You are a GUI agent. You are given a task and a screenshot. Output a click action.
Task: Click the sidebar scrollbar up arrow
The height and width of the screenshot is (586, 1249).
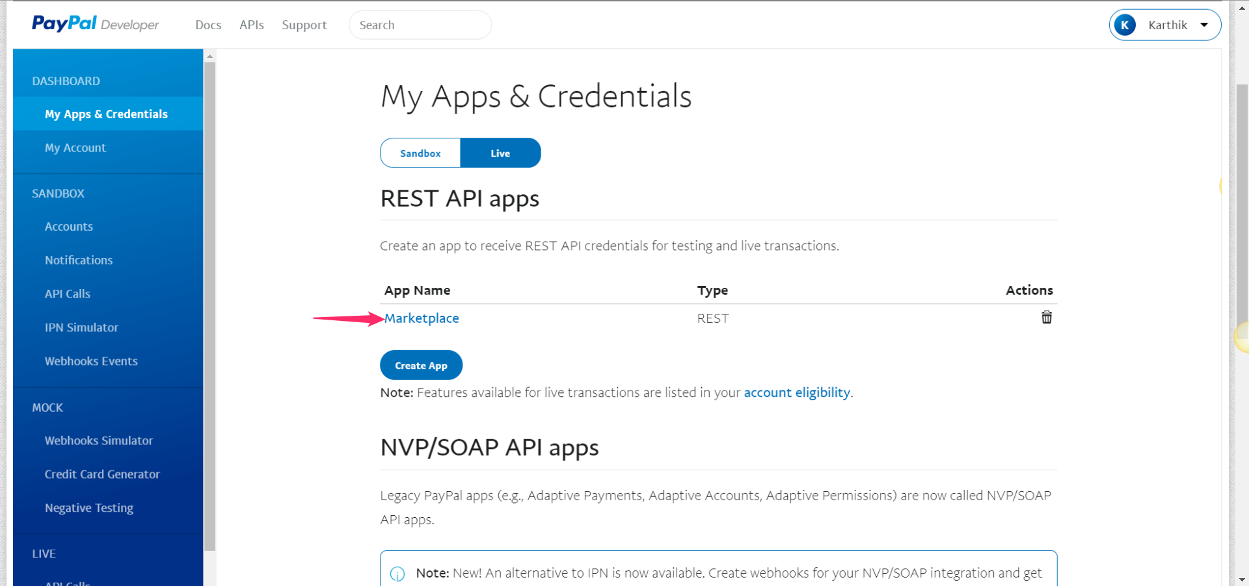point(209,57)
